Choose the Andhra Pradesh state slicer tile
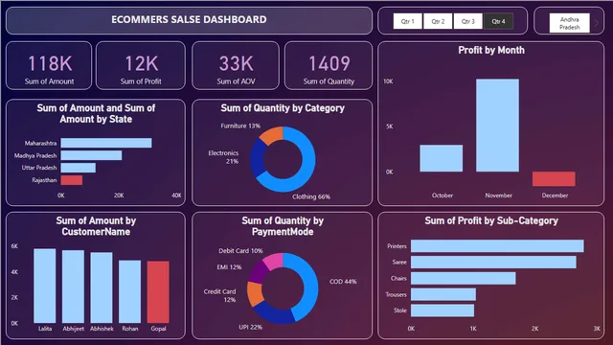This screenshot has width=613, height=345. (569, 23)
